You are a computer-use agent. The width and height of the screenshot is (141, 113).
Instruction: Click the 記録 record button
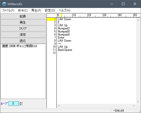tap(23, 16)
